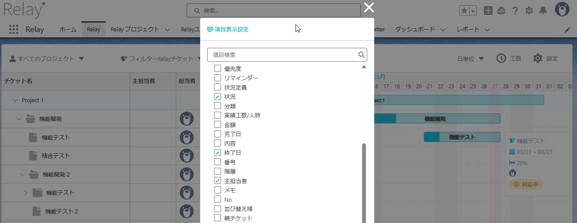The height and width of the screenshot is (223, 577).
Task: Click the folder icon for 機能開発
Action: coord(30,119)
